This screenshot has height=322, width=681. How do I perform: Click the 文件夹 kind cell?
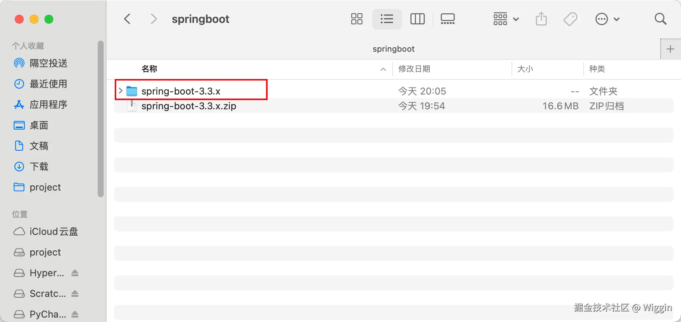click(x=603, y=91)
